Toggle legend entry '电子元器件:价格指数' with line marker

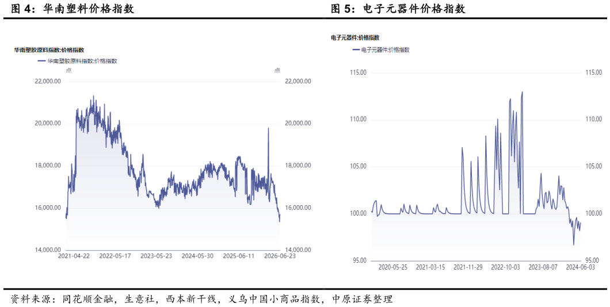click(381, 50)
